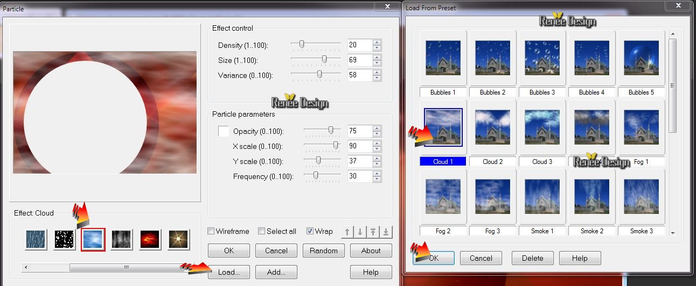Choose the Cloud 2 preset thumbnail

coord(492,127)
